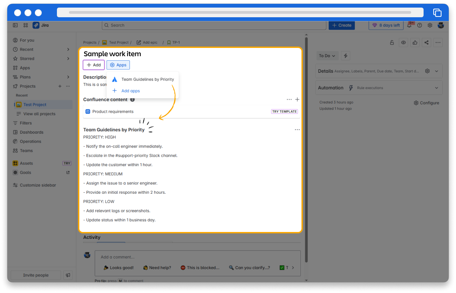Expand the Starred sidebar chevron
This screenshot has height=293, width=456.
click(68, 59)
